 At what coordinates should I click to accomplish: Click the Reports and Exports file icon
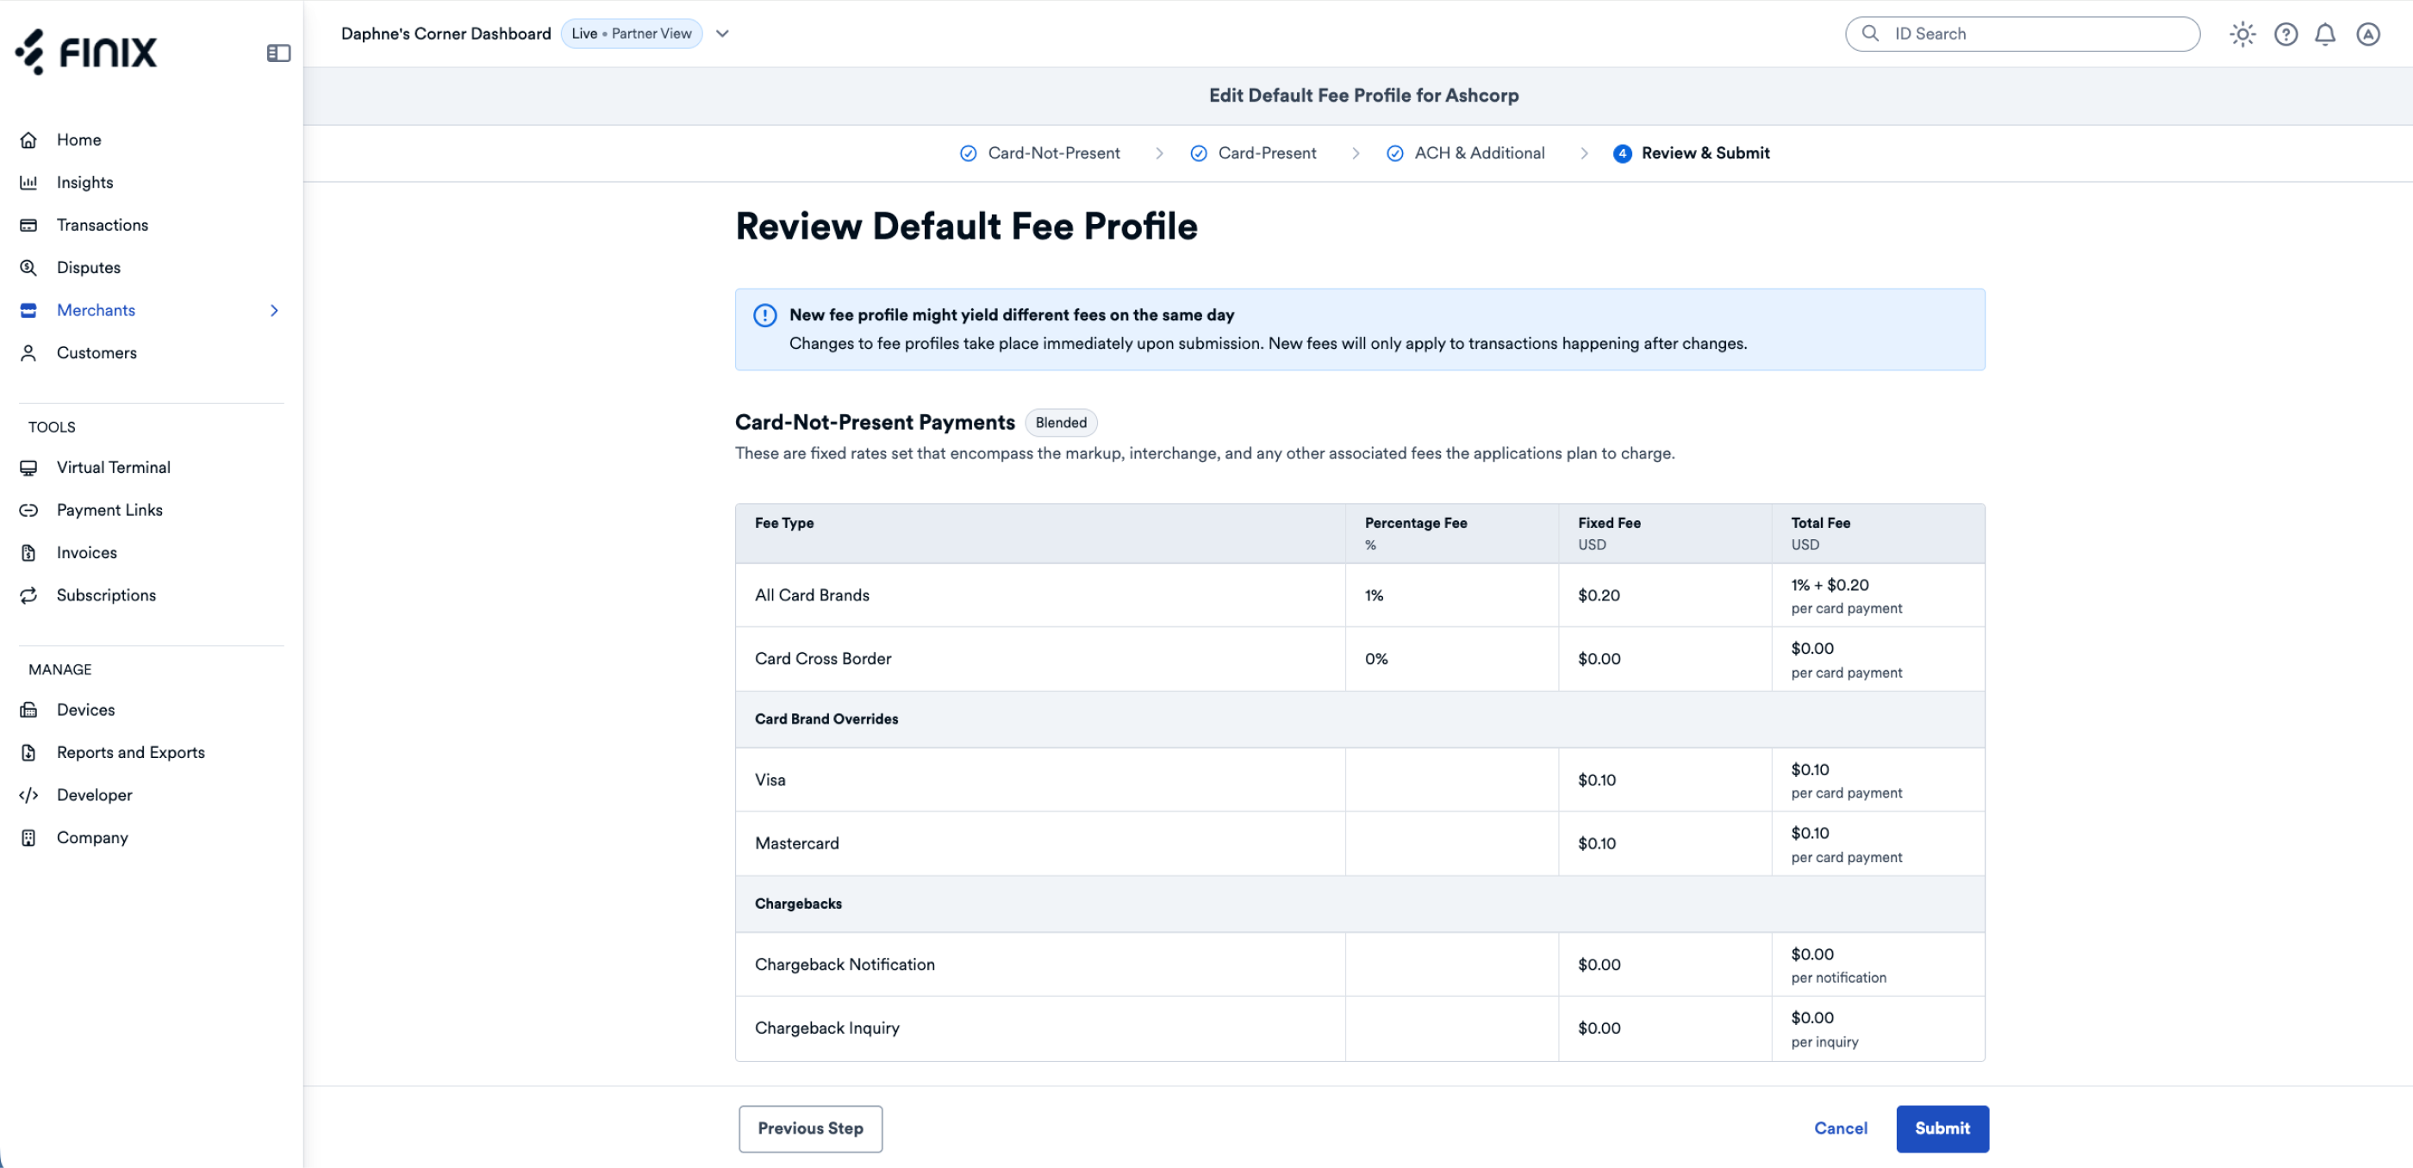click(x=28, y=753)
